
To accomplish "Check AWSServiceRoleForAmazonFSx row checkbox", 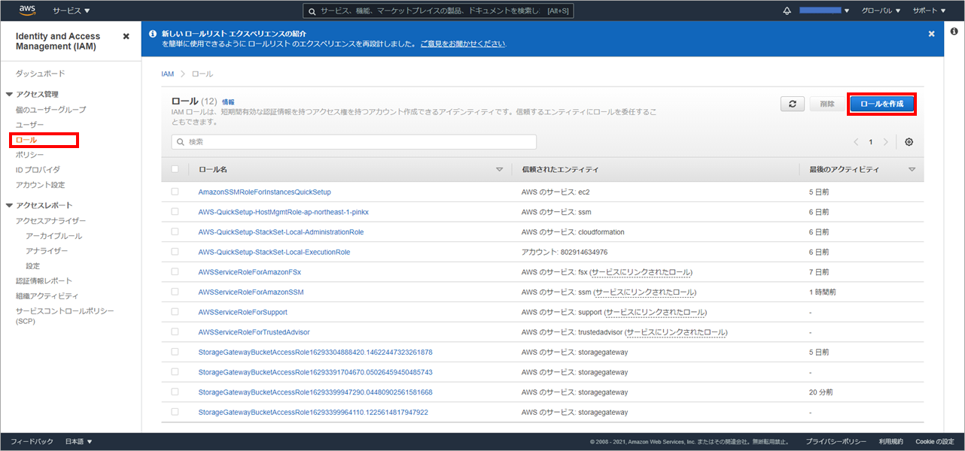I will [x=175, y=271].
